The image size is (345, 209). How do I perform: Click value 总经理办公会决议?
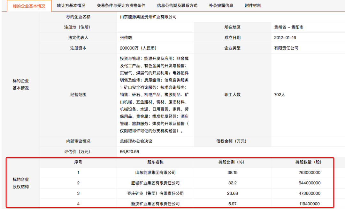tap(136, 141)
